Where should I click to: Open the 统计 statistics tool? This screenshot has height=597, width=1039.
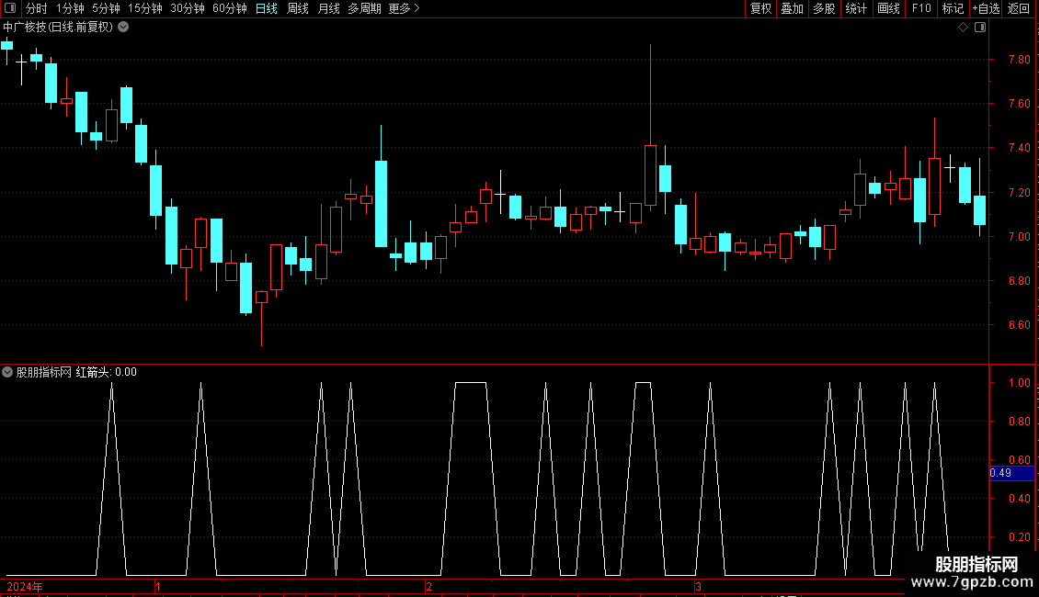[856, 8]
